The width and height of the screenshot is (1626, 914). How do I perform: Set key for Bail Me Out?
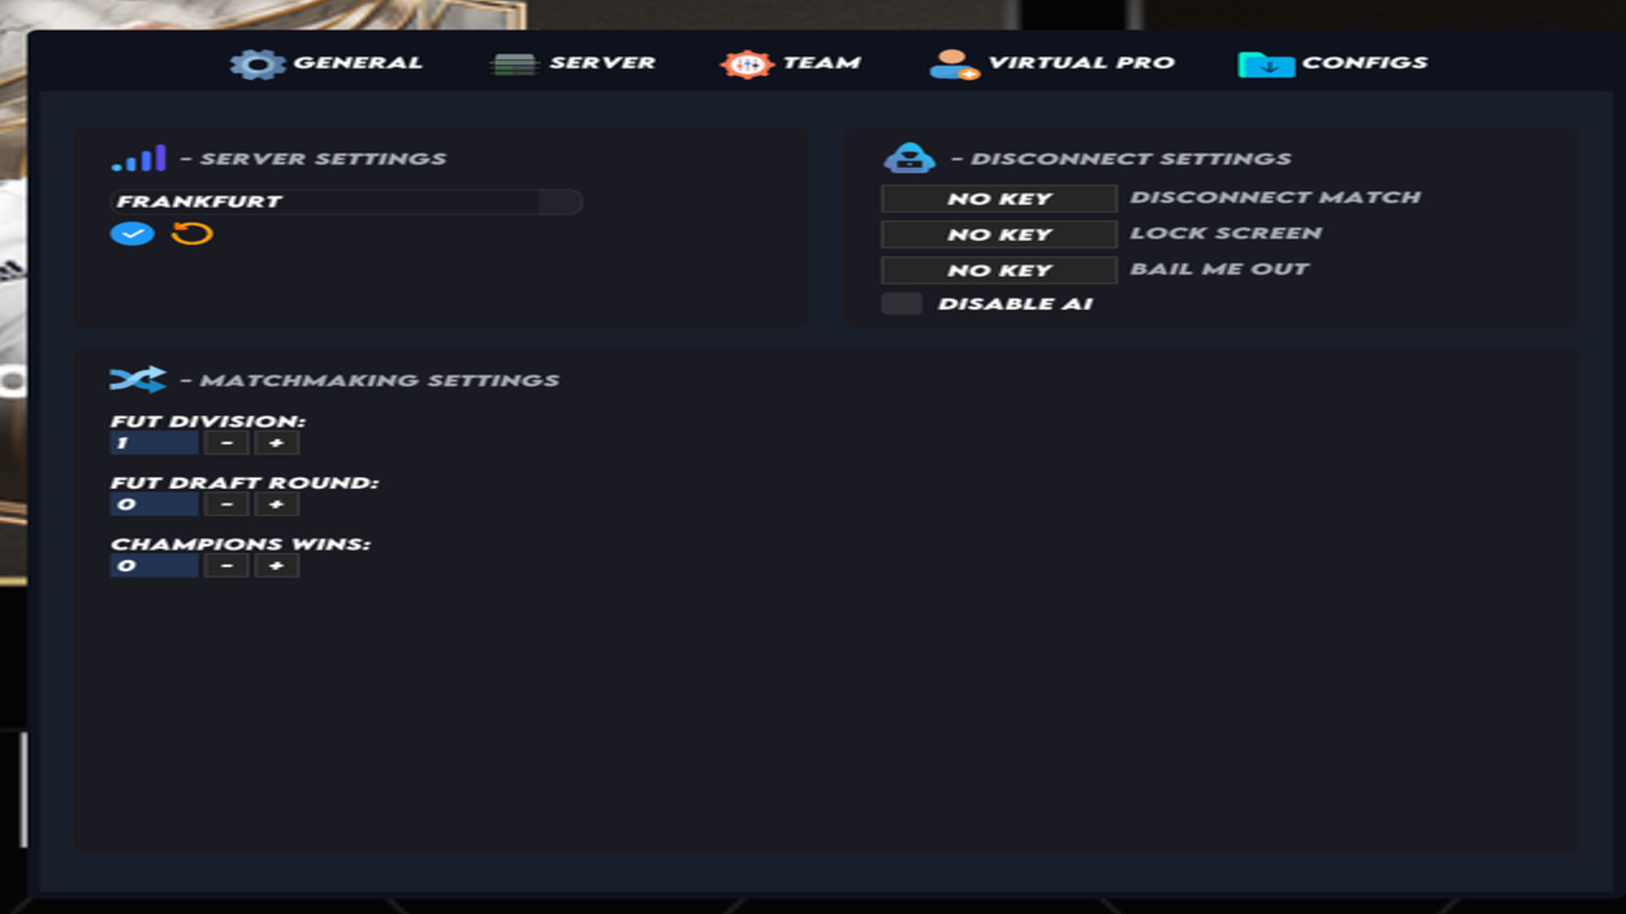point(999,270)
